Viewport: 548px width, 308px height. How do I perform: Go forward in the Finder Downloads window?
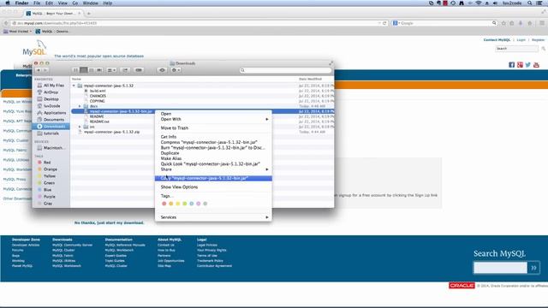(x=45, y=70)
